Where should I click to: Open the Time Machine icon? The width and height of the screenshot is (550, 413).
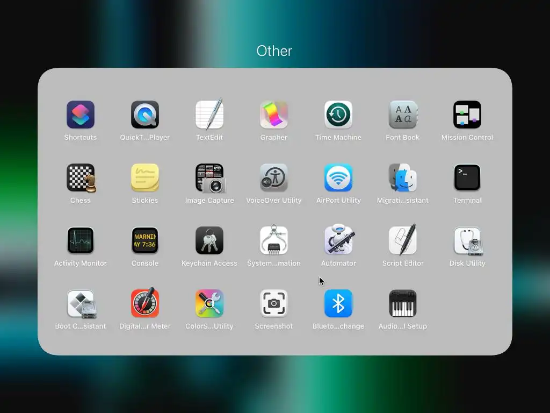pyautogui.click(x=338, y=115)
